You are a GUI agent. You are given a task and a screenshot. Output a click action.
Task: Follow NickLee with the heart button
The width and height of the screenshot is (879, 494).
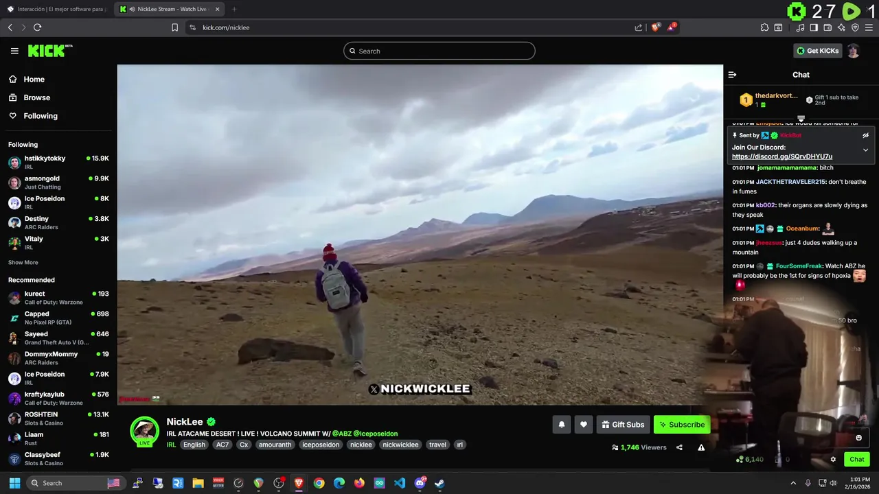coord(583,425)
